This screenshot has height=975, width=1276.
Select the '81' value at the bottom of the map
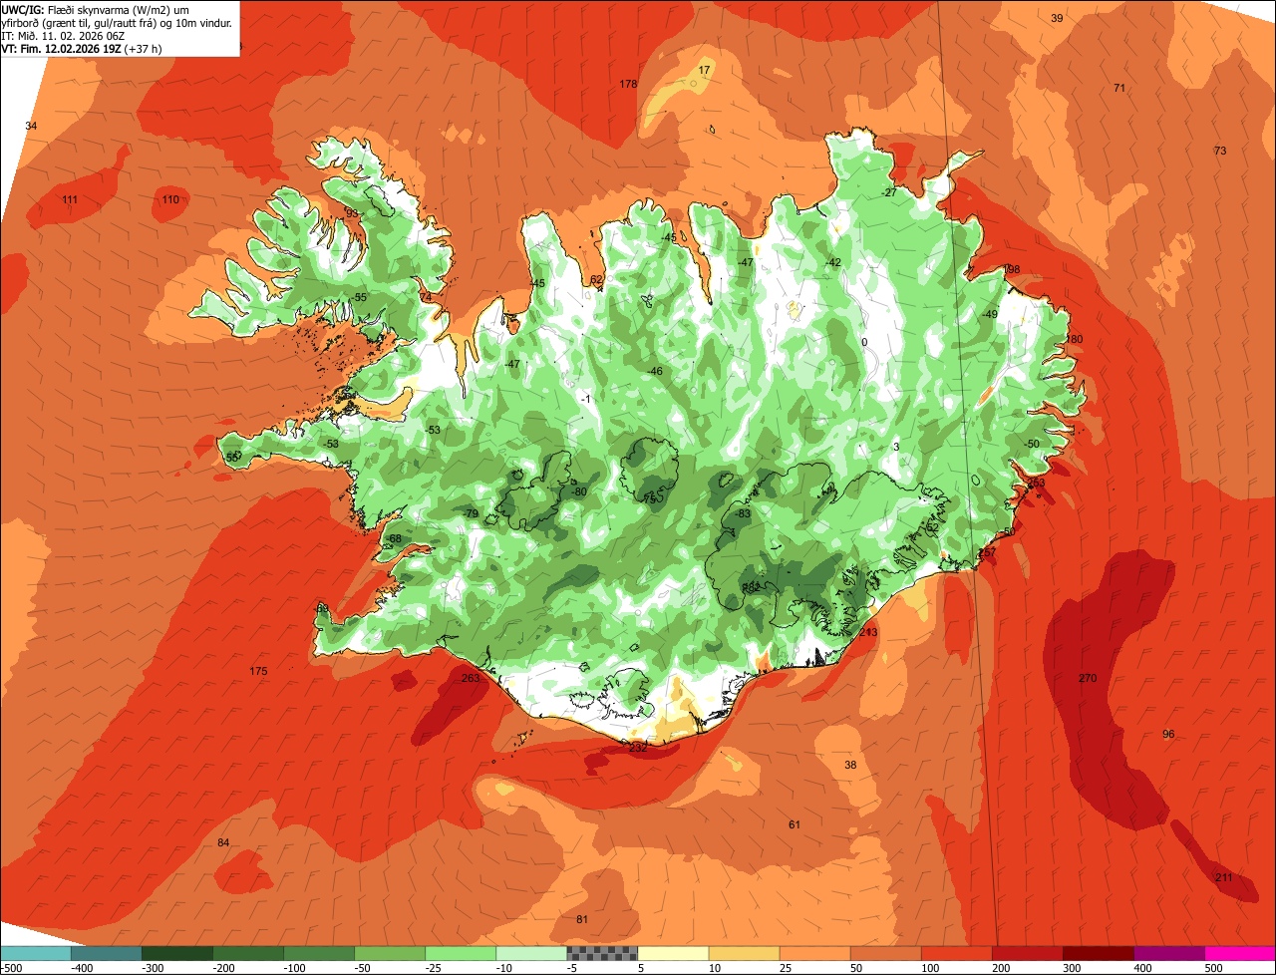582,918
